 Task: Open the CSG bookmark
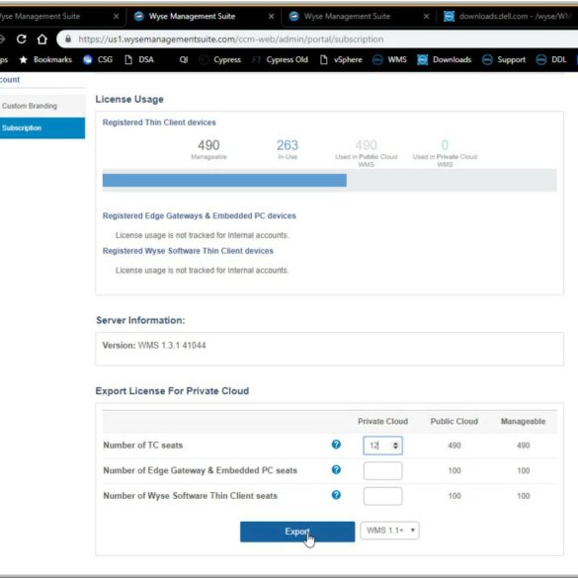[98, 59]
